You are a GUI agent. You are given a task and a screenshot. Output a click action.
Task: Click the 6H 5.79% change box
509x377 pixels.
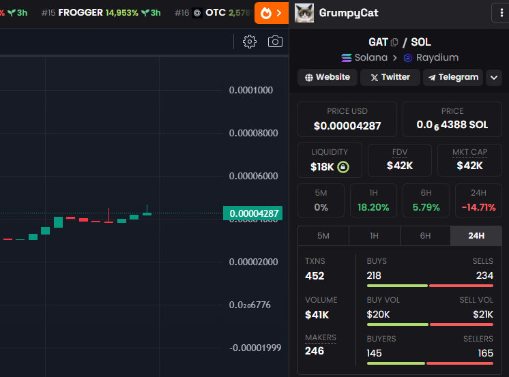click(x=426, y=200)
